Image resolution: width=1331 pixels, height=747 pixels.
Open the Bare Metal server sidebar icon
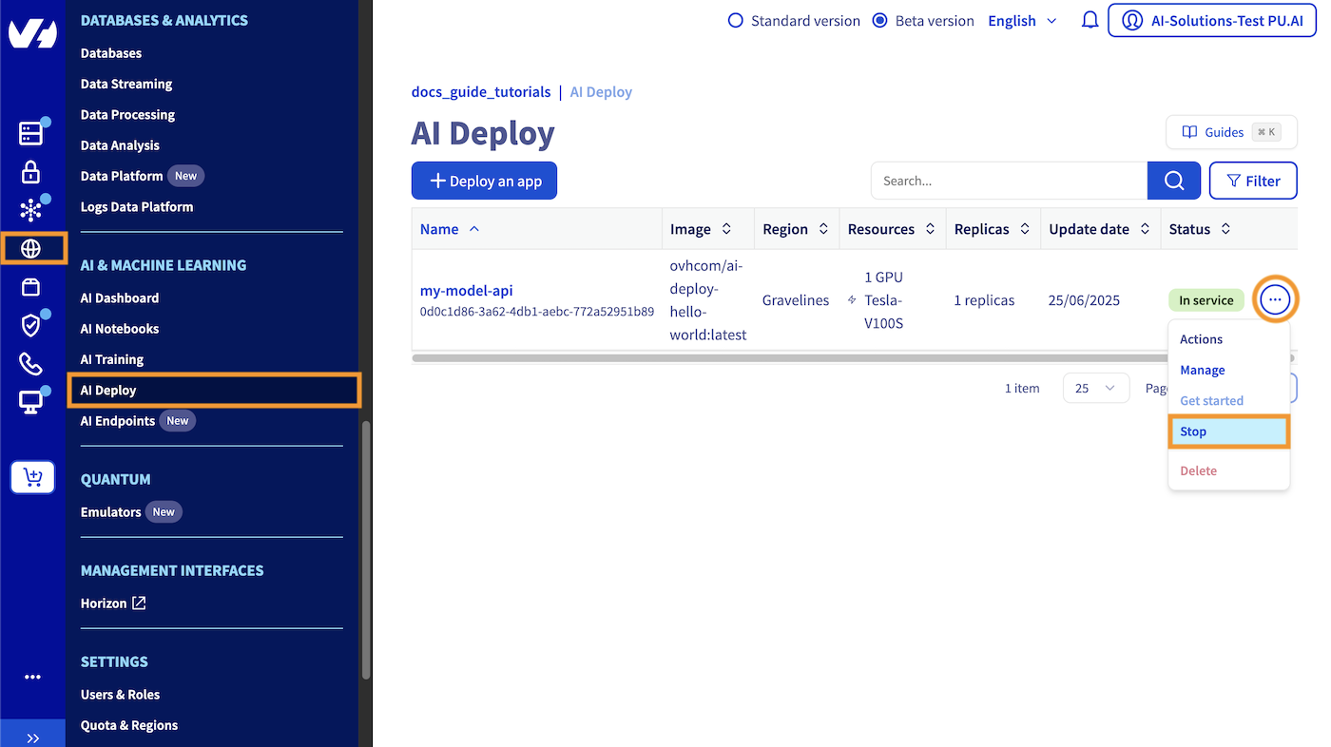31,133
